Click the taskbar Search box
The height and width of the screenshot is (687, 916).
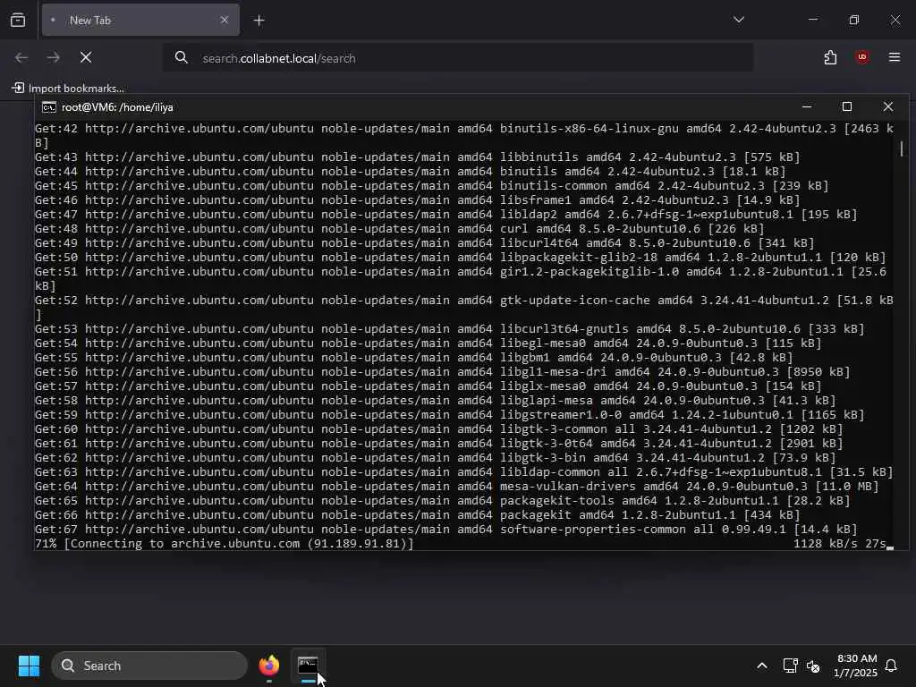coord(149,666)
